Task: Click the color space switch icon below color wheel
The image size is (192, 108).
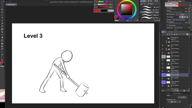Action: click(137, 20)
